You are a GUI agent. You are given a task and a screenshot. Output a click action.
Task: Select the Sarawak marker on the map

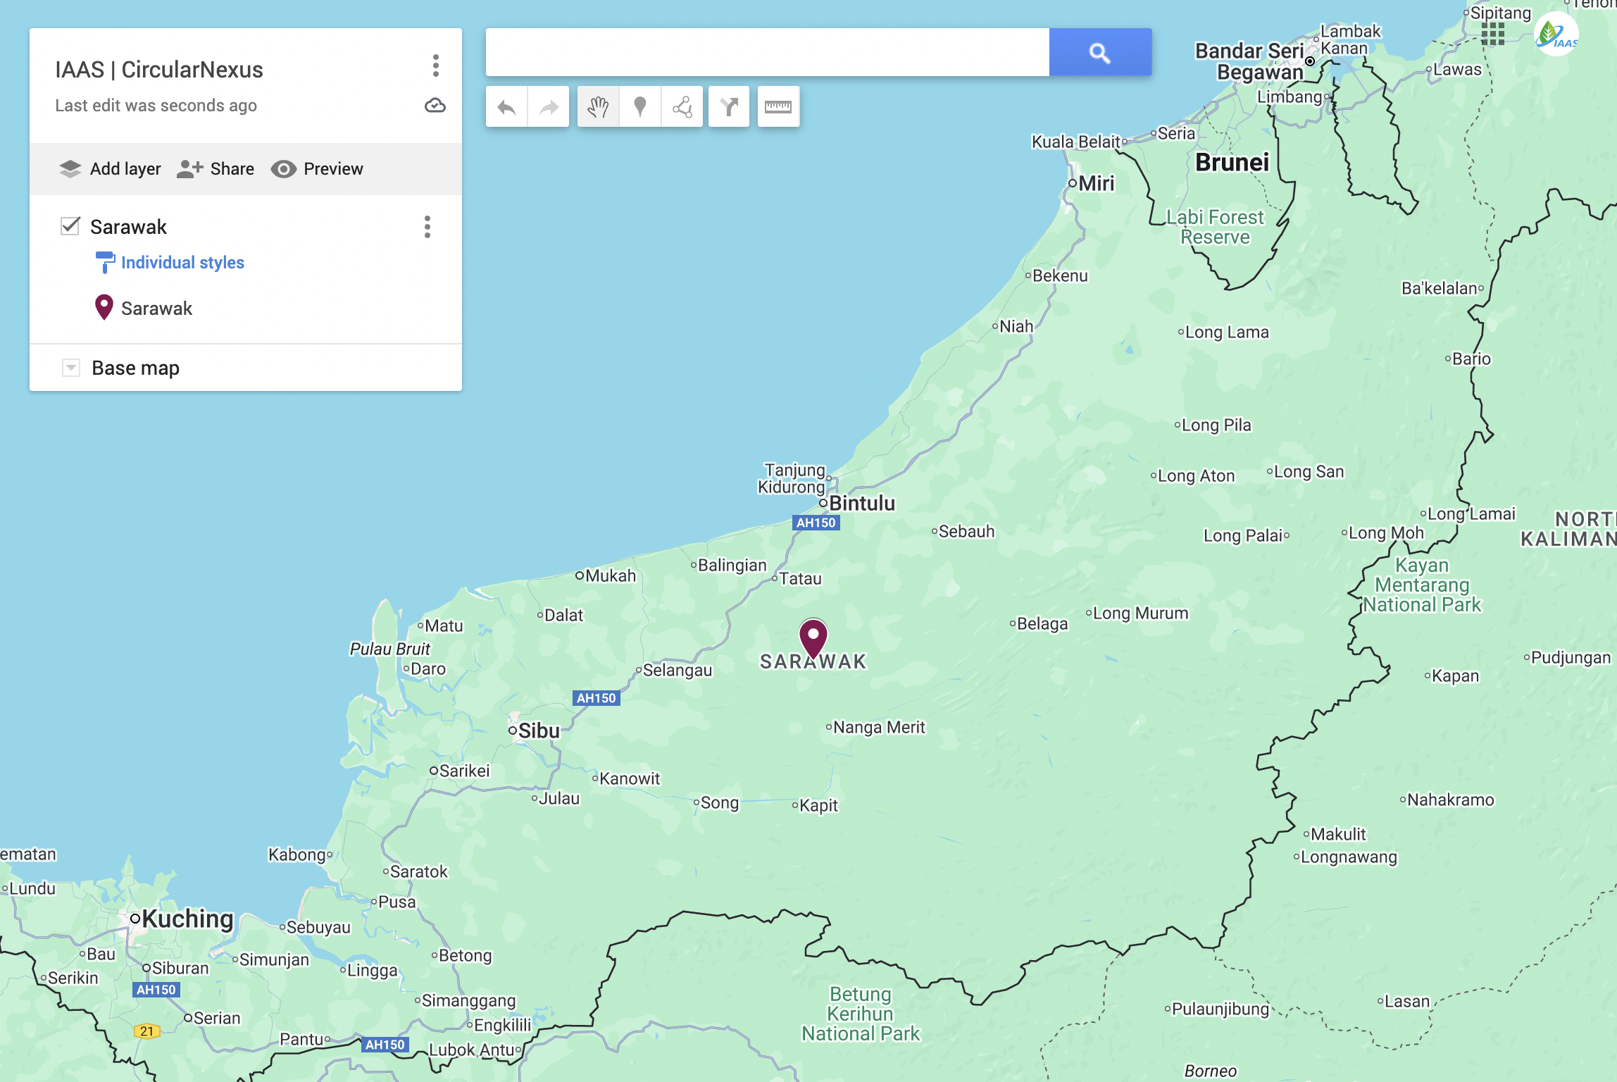[814, 634]
